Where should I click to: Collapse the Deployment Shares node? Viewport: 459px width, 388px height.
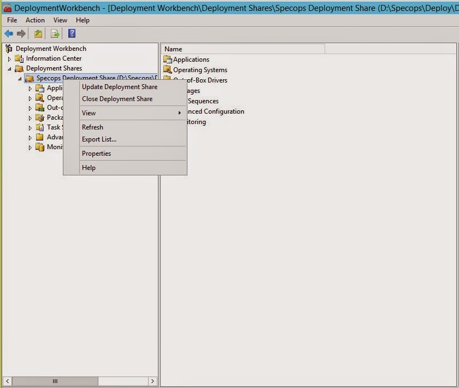tap(9, 69)
